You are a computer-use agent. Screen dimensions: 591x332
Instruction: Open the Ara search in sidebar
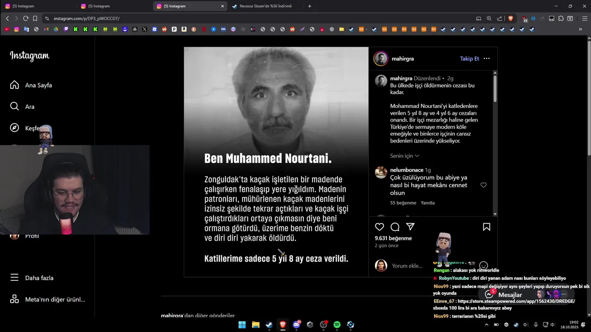point(22,107)
